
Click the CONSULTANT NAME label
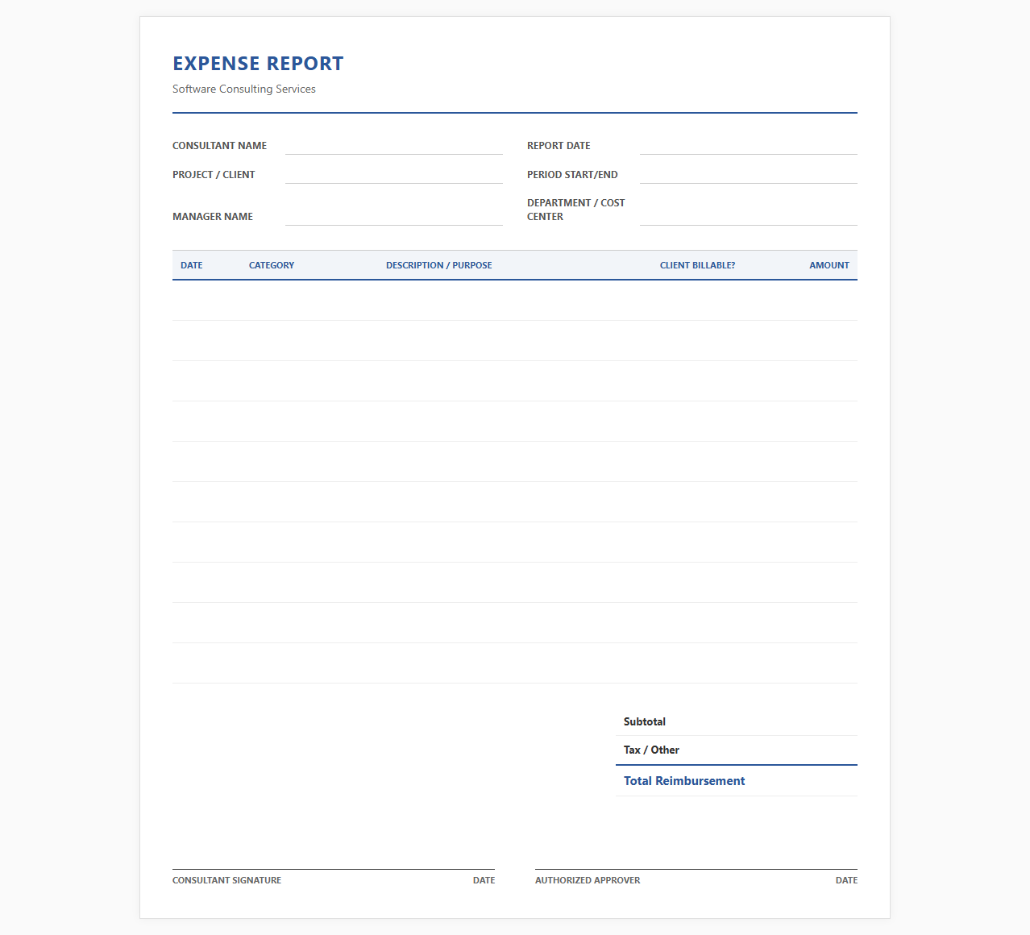pos(219,146)
